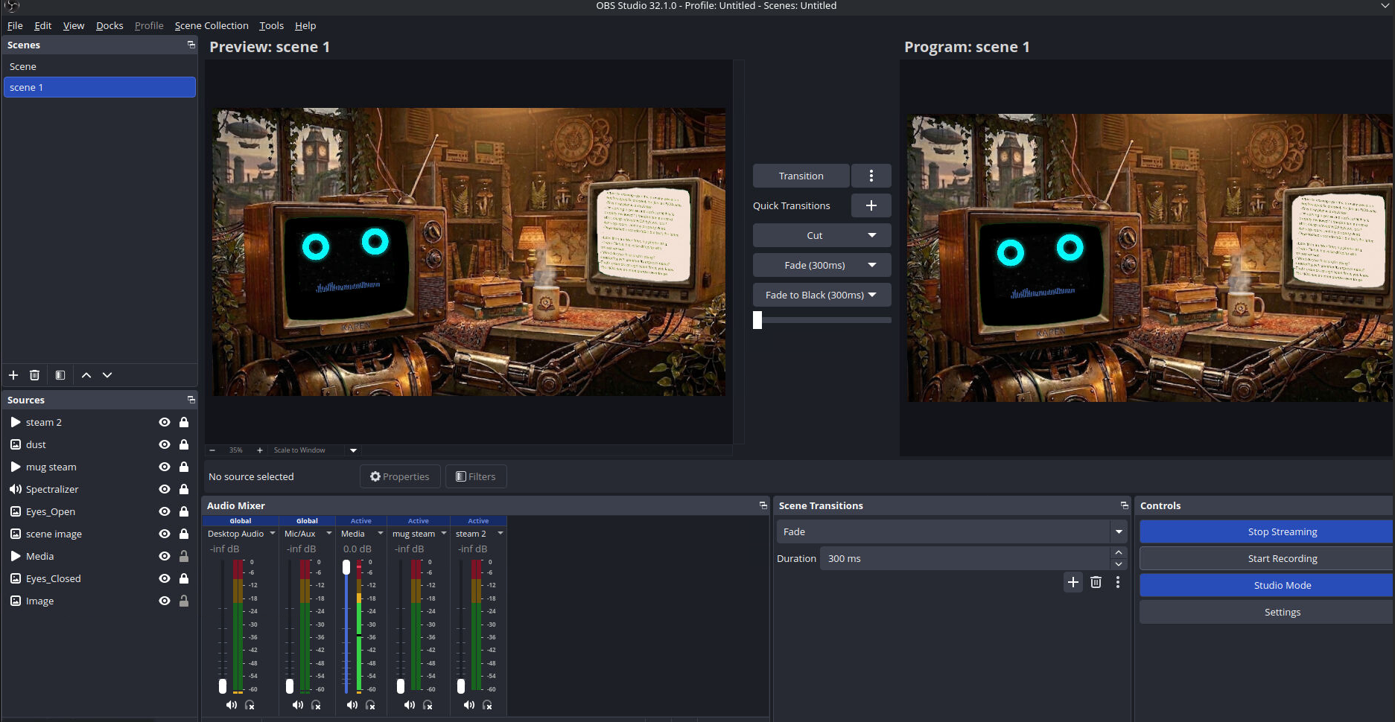Hide the dust source
Viewport: 1395px width, 722px height.
(x=164, y=444)
